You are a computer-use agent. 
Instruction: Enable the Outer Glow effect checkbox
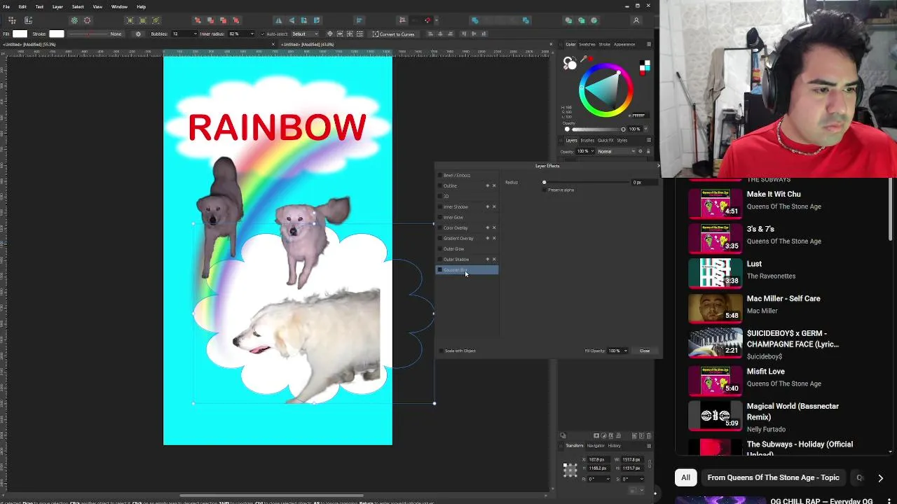click(440, 248)
